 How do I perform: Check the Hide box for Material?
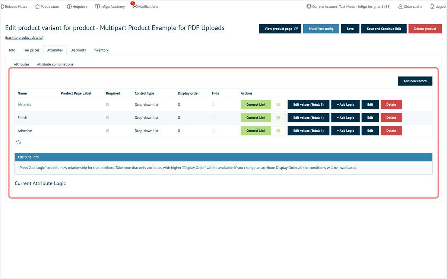point(213,105)
